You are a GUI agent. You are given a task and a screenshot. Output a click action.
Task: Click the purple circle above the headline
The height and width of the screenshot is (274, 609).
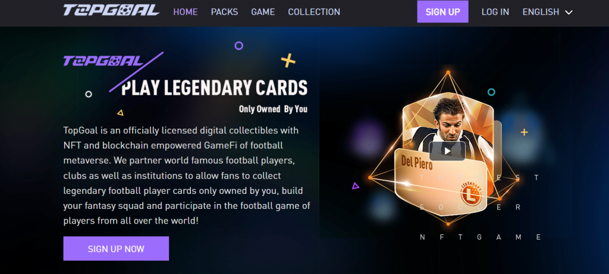tap(239, 46)
